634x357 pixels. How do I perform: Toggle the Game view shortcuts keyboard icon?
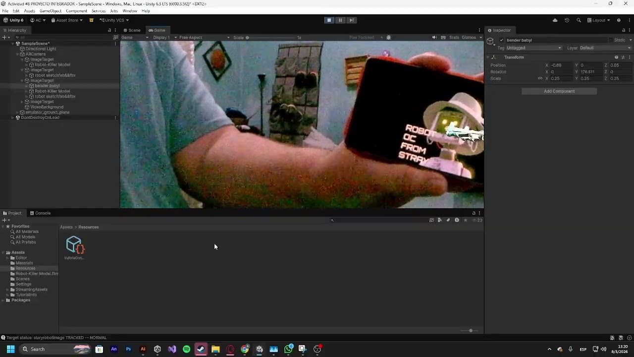(443, 38)
